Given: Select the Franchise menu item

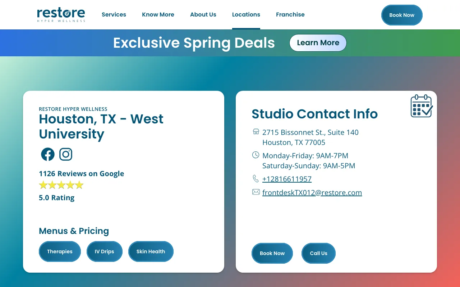Looking at the screenshot, I should (290, 14).
